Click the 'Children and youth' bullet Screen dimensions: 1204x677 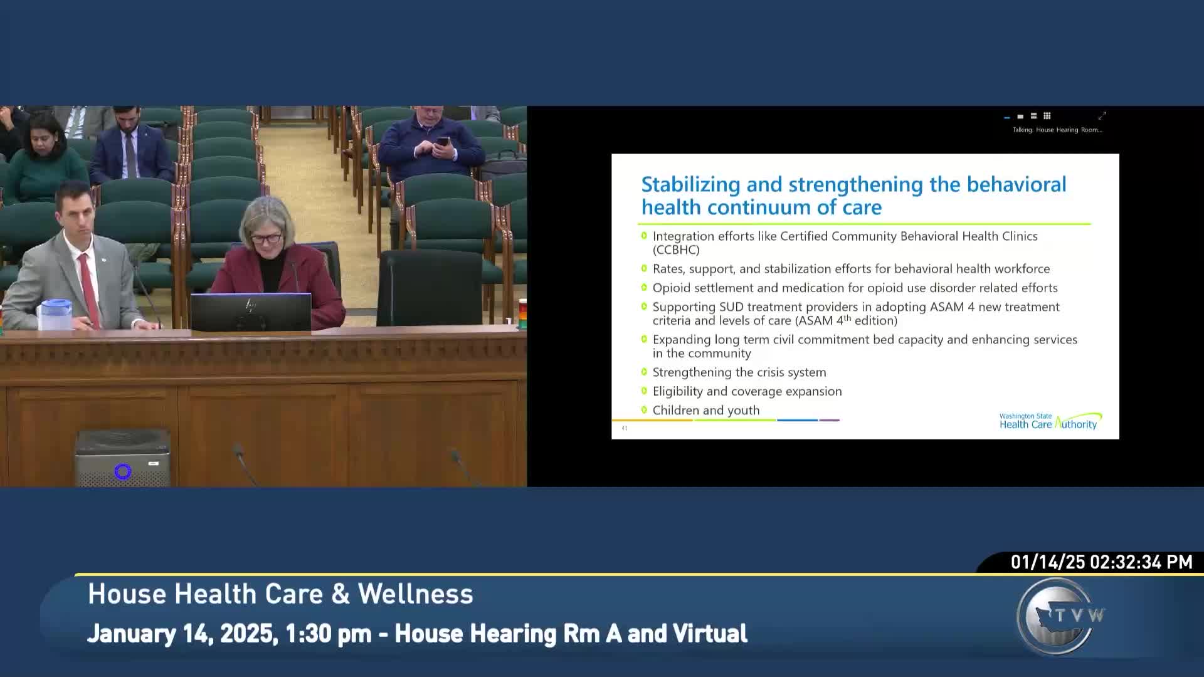pos(705,410)
